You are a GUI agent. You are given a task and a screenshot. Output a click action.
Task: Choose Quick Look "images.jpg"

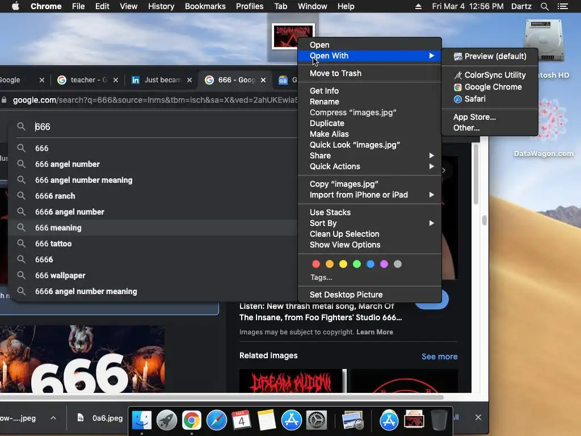pos(370,145)
